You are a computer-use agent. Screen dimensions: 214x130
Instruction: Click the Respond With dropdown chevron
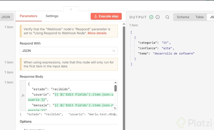coord(114,51)
